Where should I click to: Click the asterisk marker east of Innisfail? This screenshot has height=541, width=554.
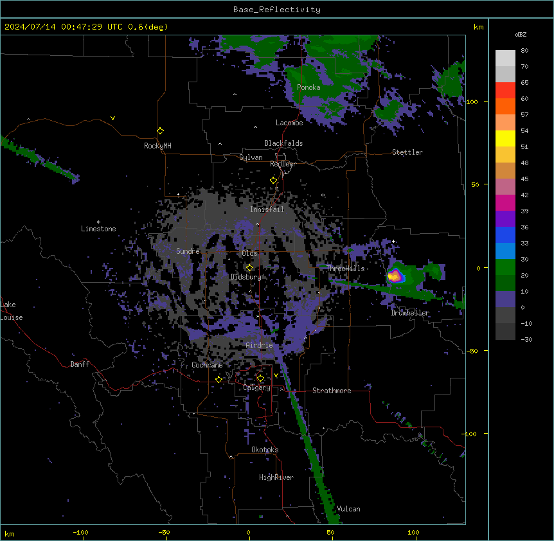323,195
